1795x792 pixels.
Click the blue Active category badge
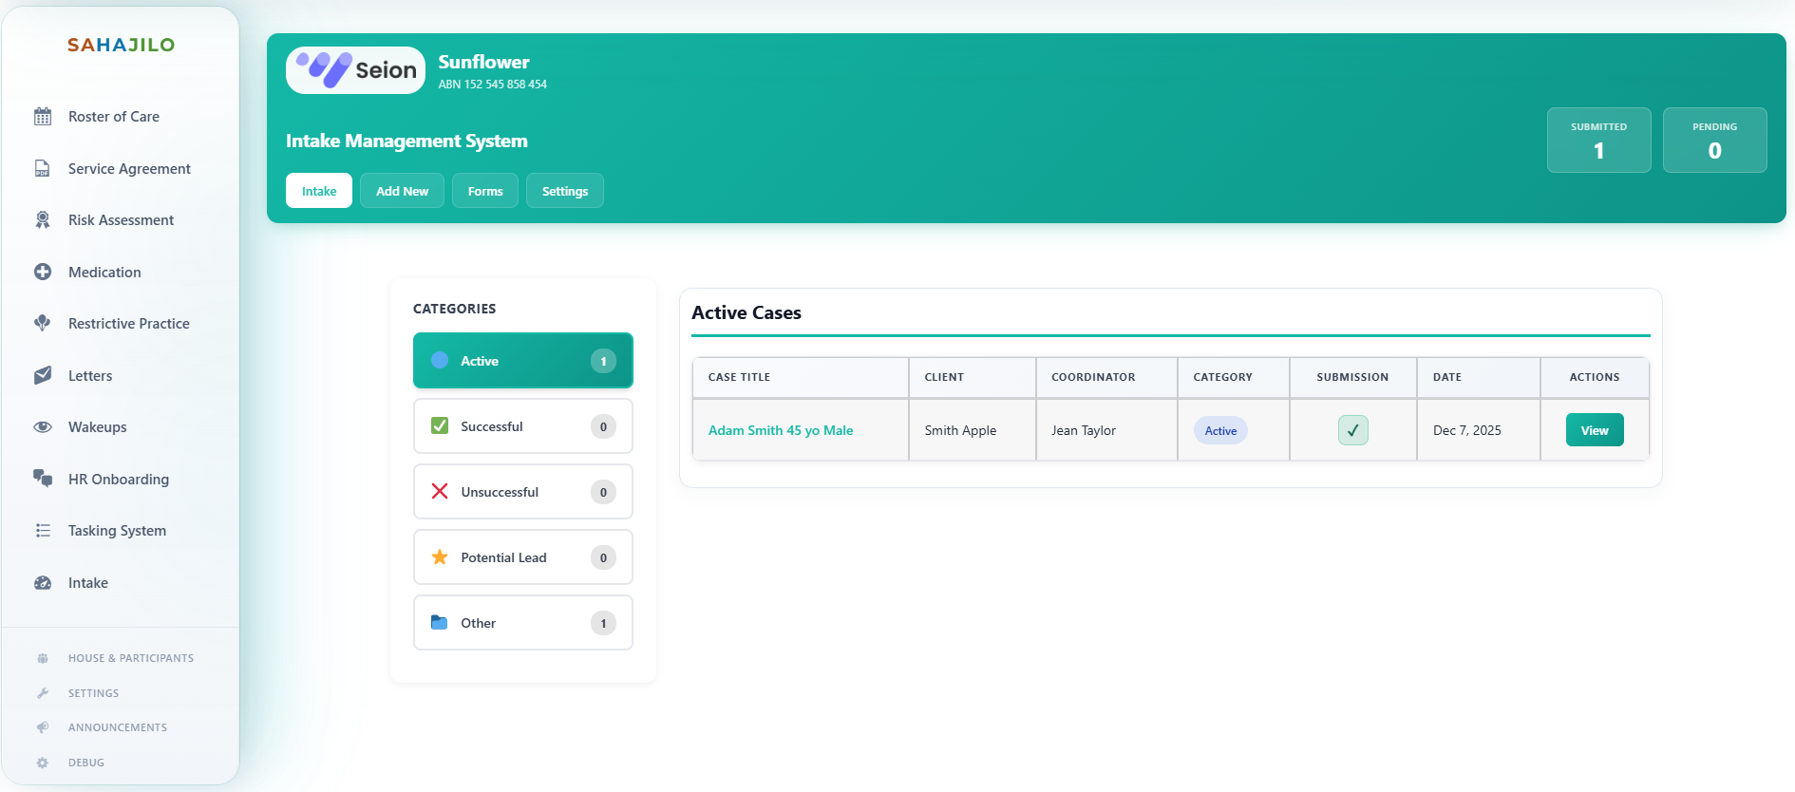click(1220, 430)
